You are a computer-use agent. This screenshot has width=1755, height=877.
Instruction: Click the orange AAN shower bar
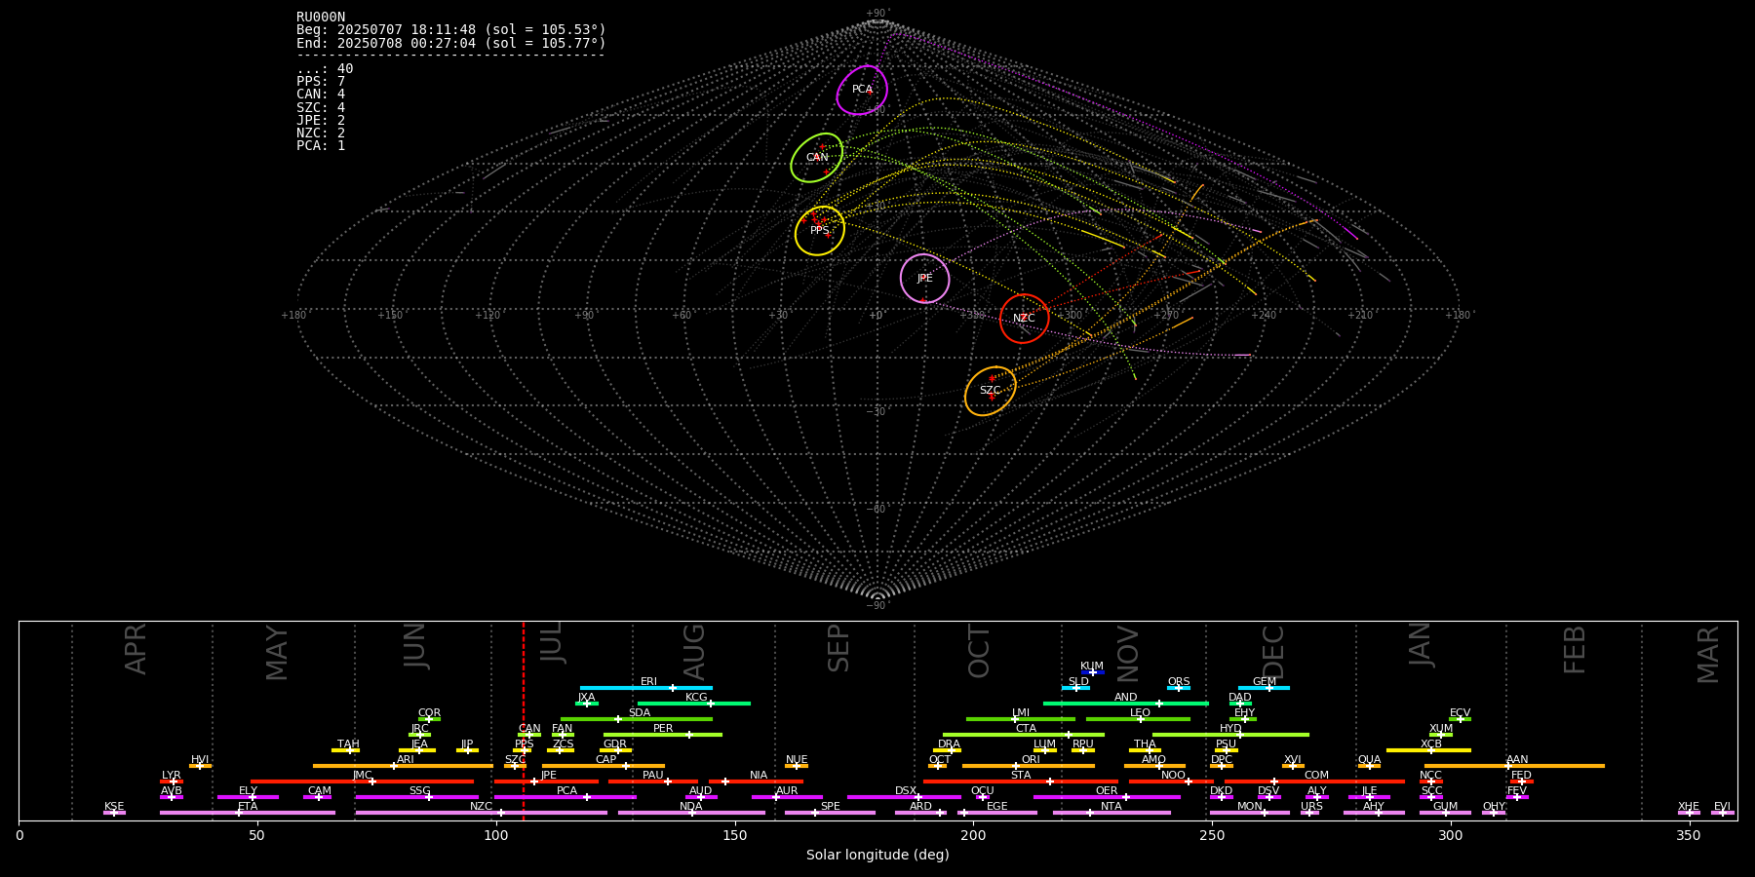tap(1515, 766)
